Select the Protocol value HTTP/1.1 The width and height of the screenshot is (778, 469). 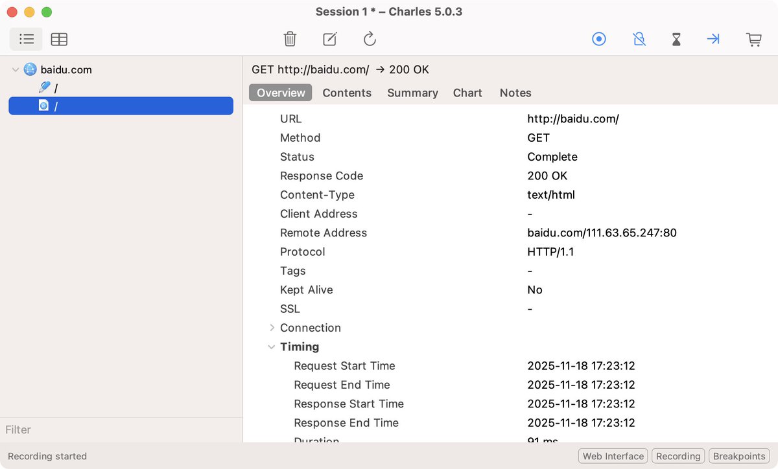click(x=550, y=251)
